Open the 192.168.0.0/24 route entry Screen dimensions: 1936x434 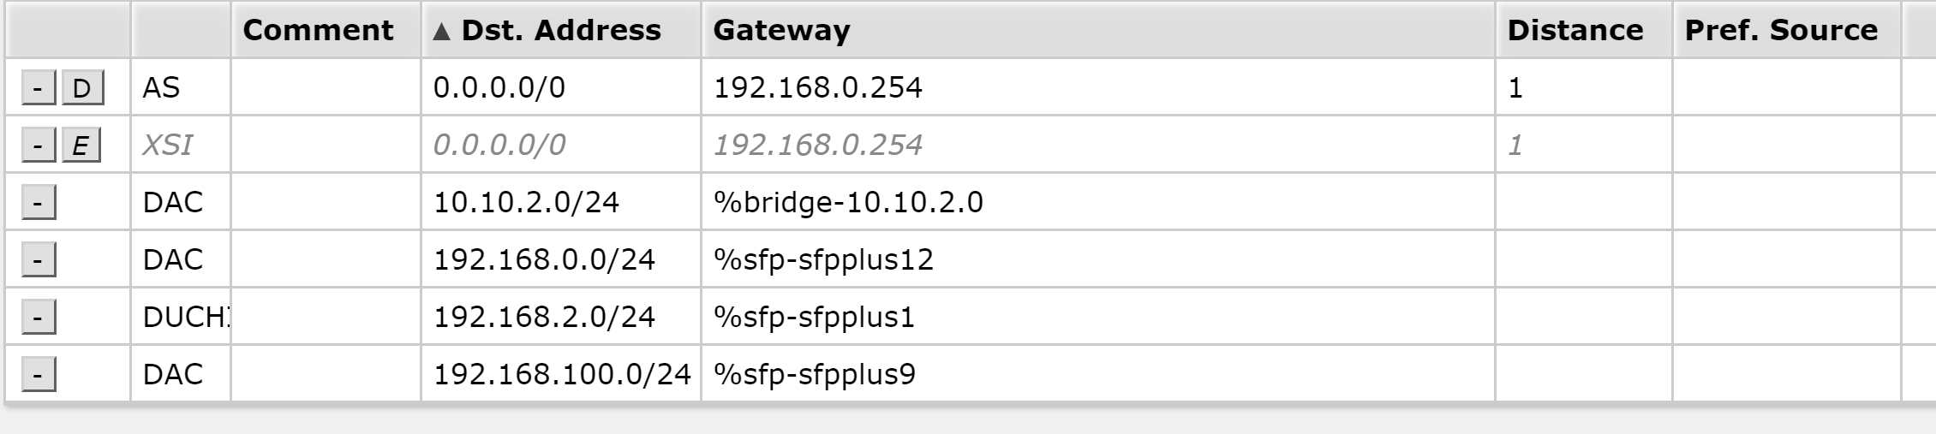coord(544,260)
